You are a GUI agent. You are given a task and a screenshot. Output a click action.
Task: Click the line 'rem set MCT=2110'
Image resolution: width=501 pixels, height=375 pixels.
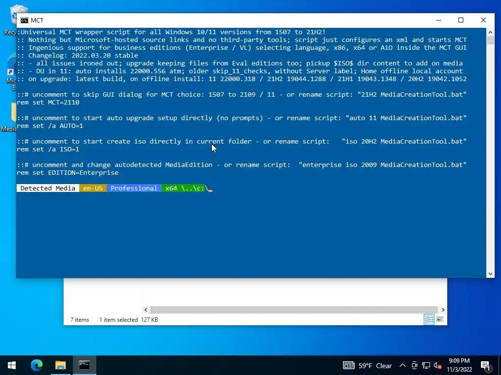(48, 103)
